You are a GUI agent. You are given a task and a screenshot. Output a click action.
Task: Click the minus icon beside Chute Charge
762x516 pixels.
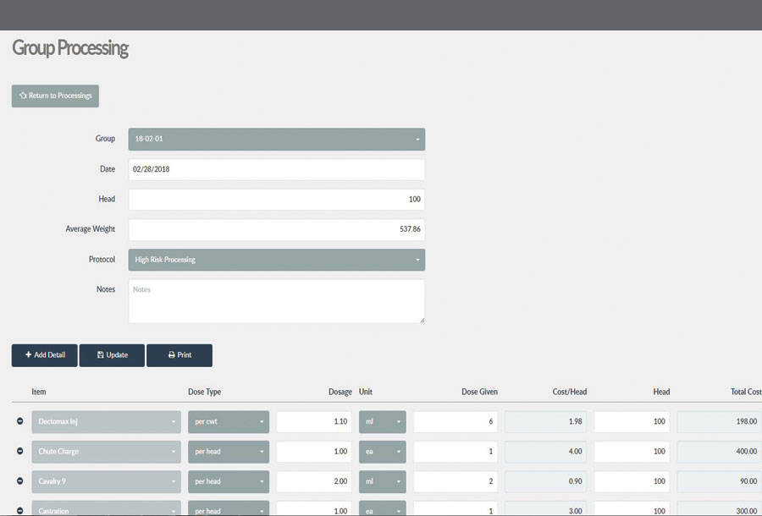click(20, 452)
